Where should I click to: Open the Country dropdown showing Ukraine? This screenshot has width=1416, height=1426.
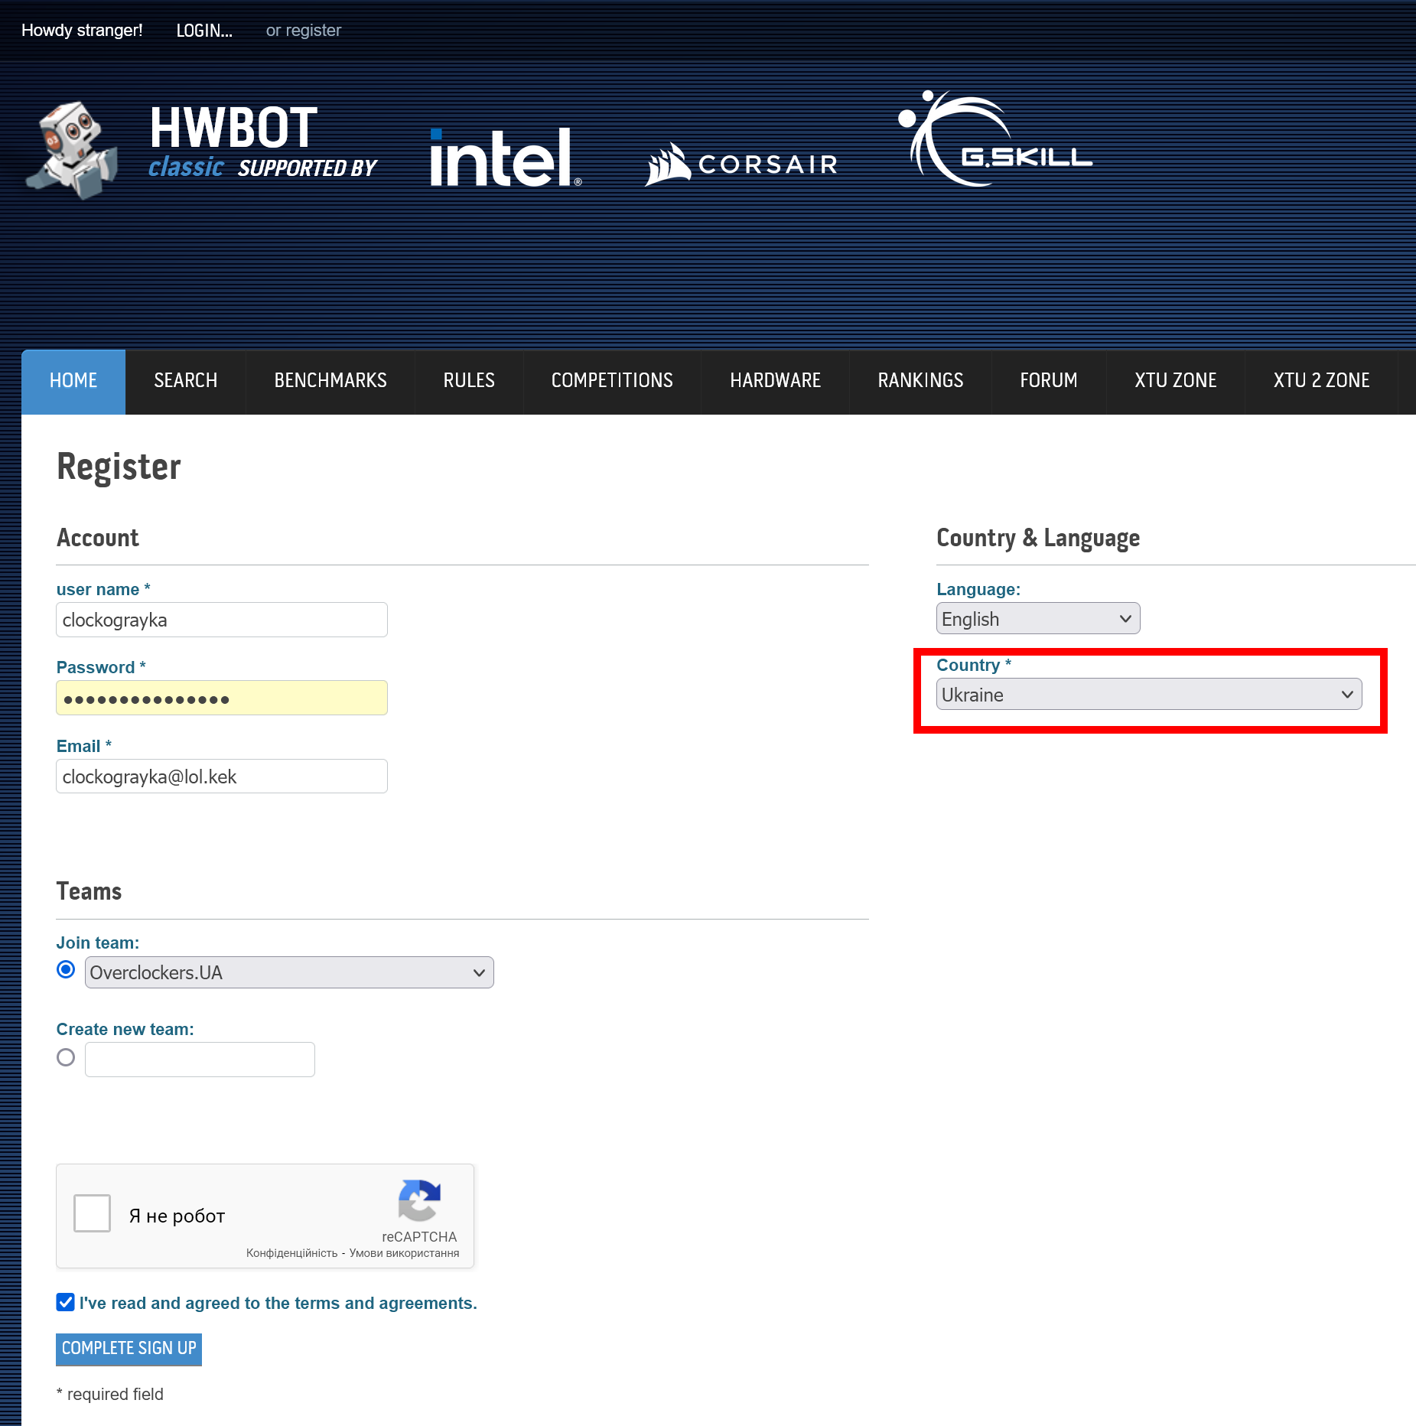[1149, 694]
